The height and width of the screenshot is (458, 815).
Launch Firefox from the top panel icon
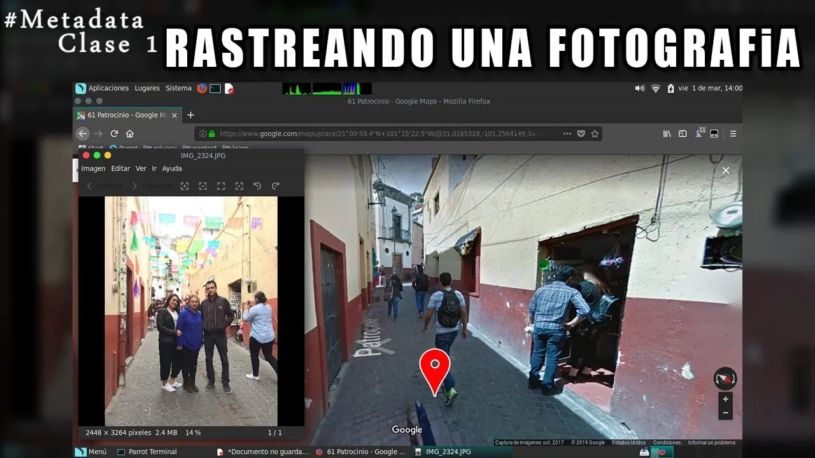coord(202,88)
